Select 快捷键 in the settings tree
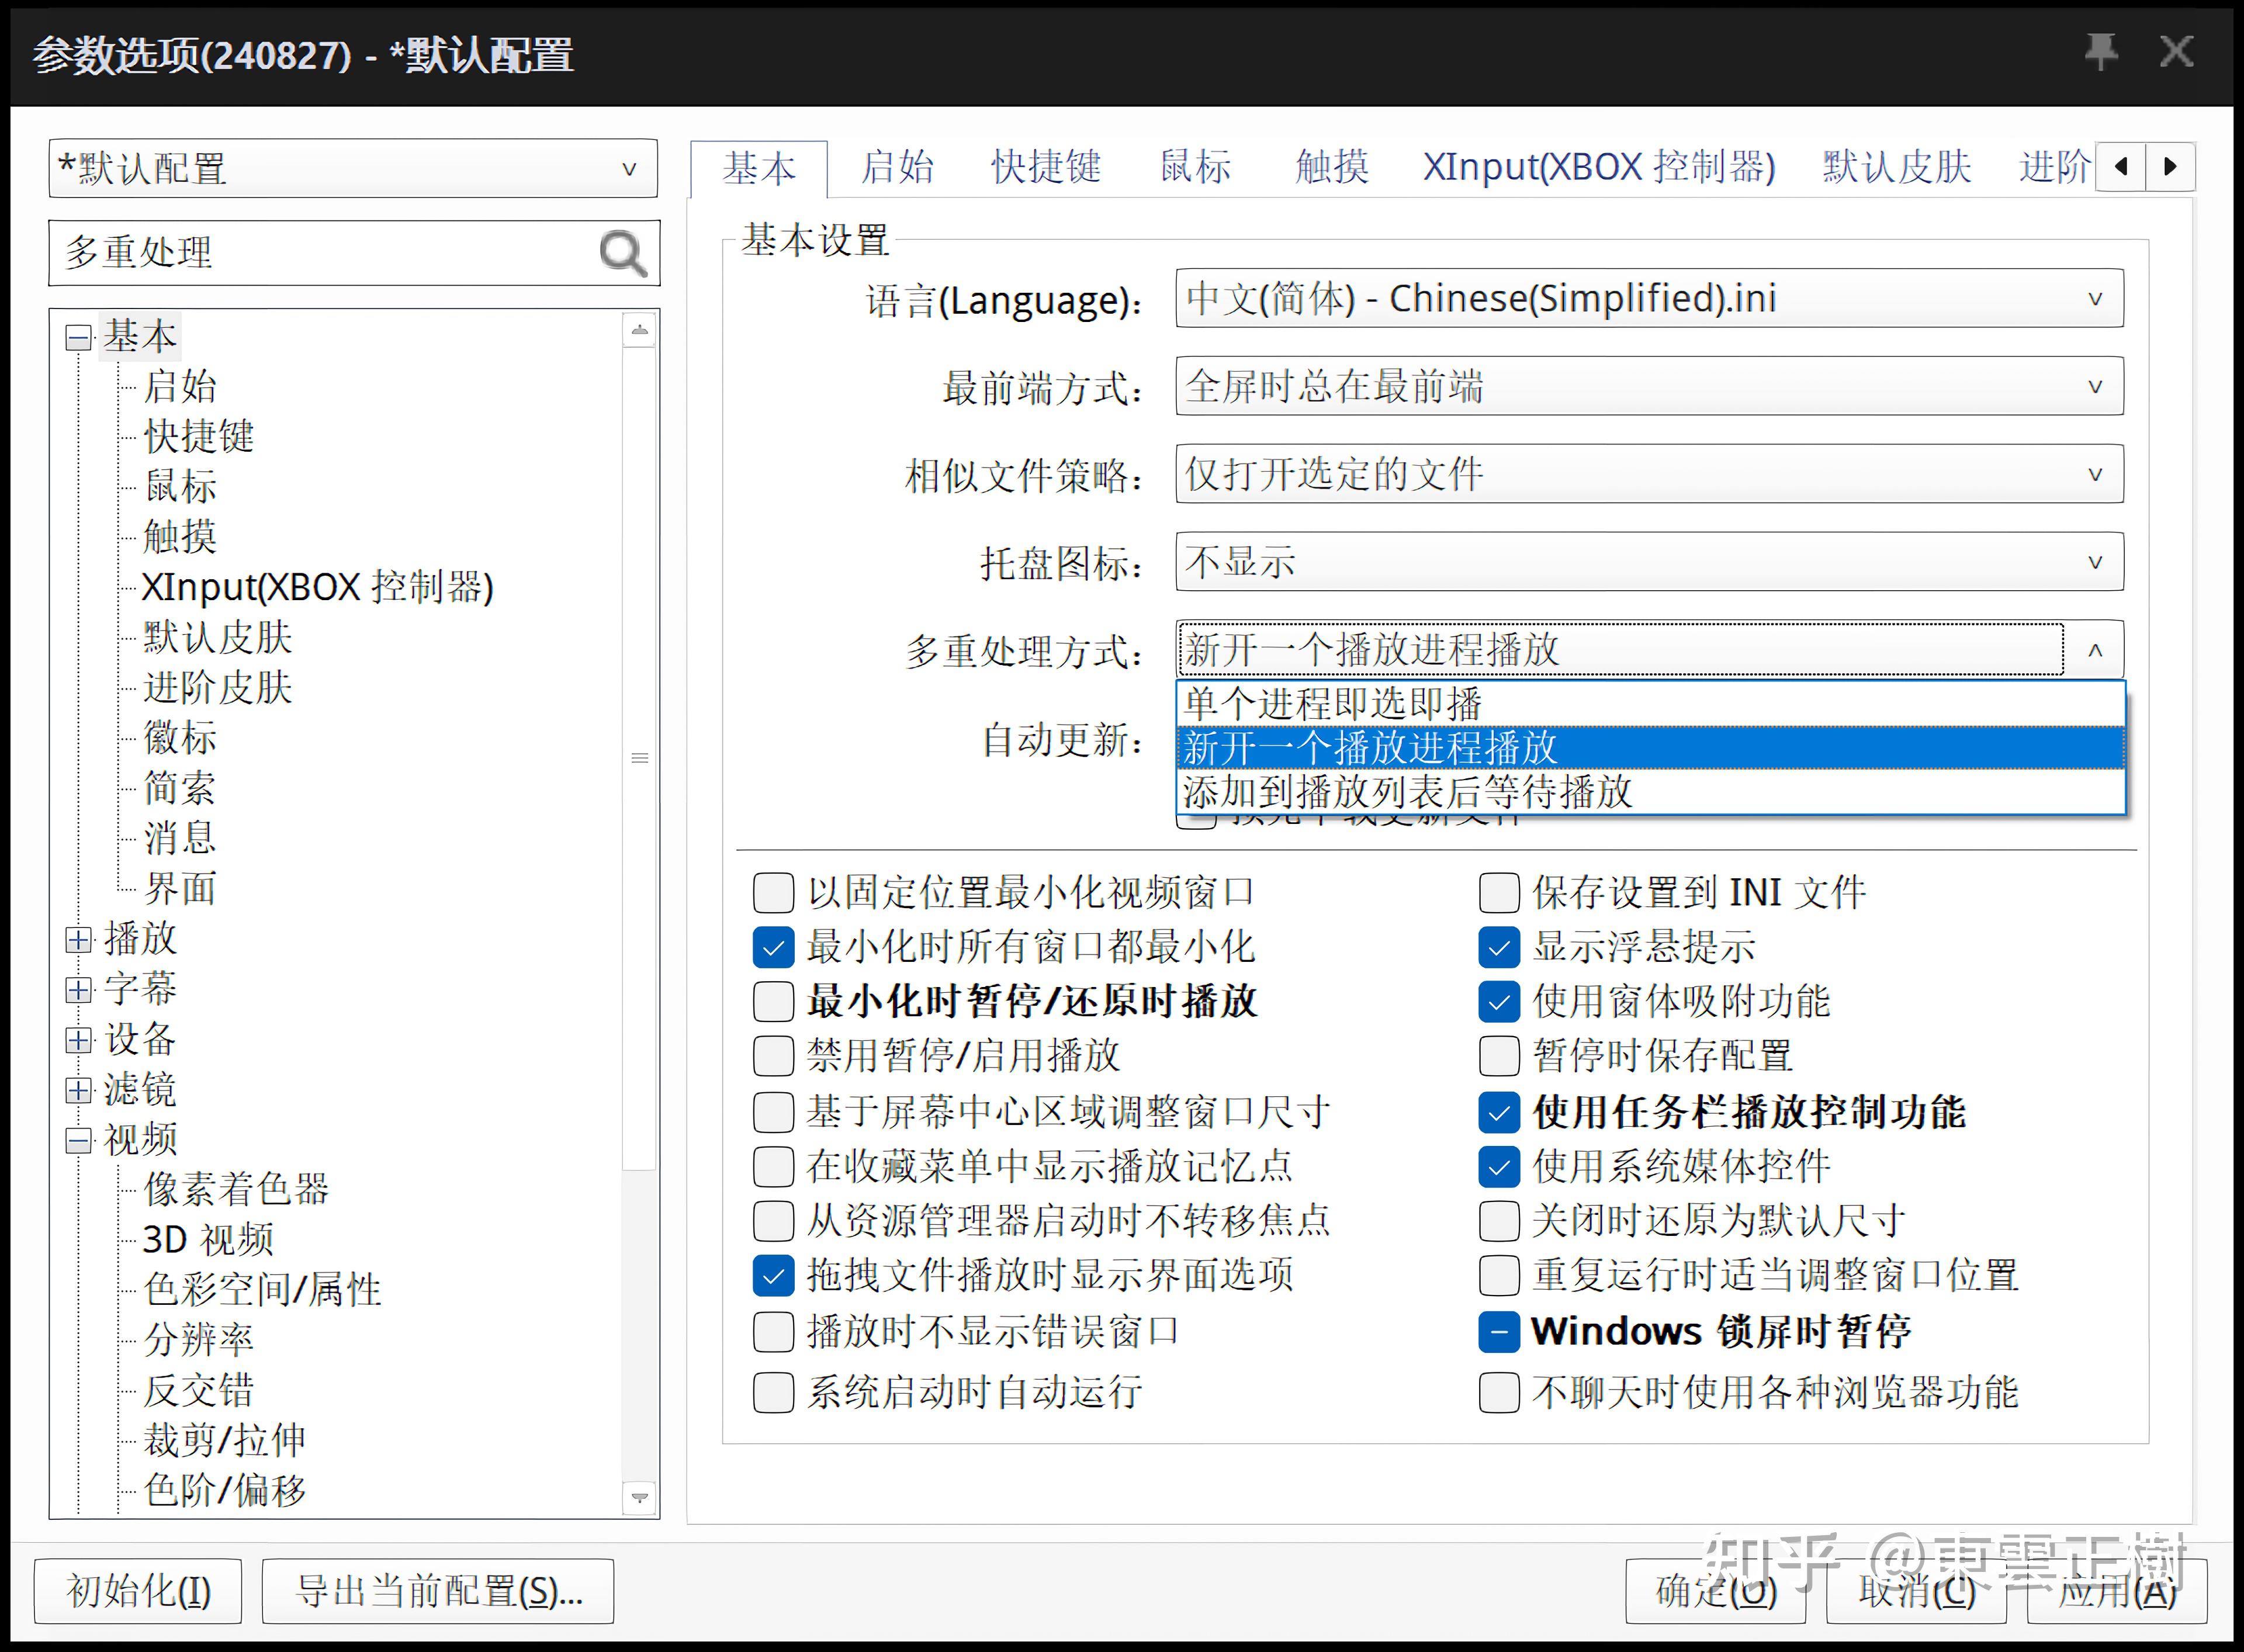The image size is (2244, 1652). point(198,437)
